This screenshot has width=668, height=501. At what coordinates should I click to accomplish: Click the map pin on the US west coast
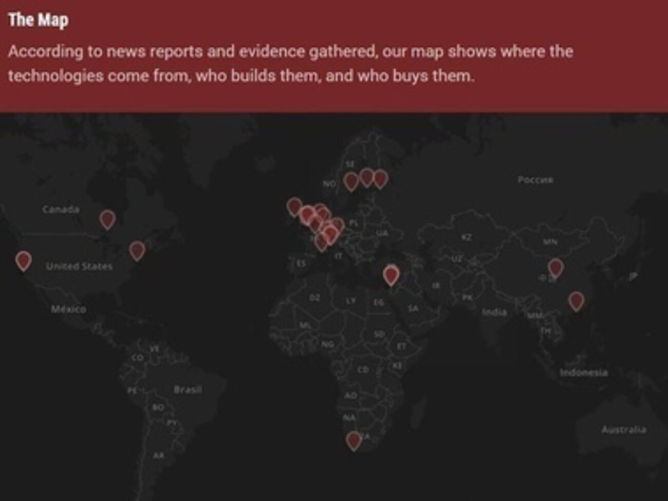(x=23, y=260)
